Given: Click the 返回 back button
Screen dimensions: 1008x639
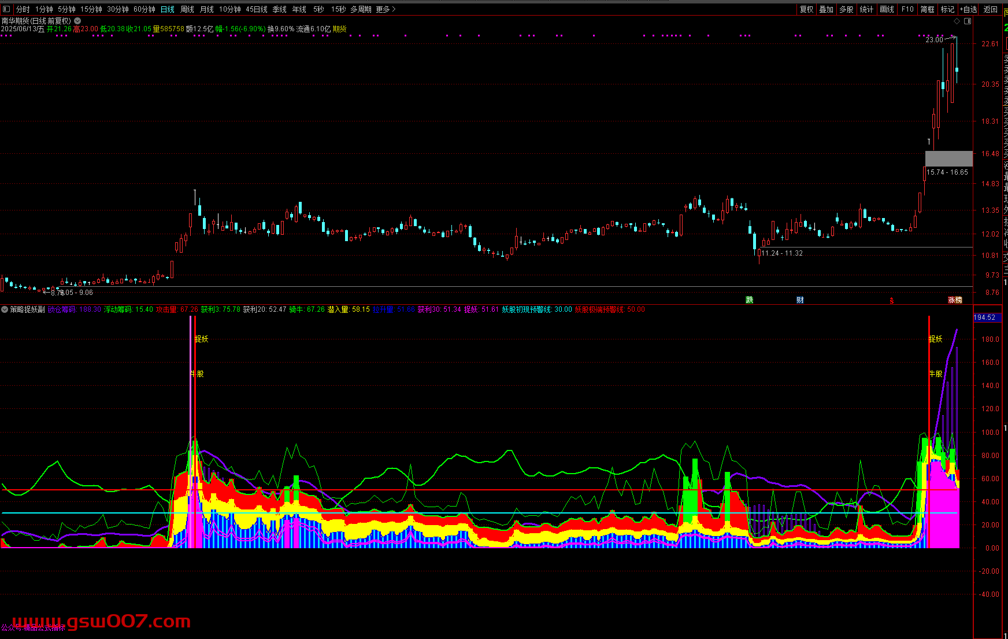Looking at the screenshot, I should 991,9.
